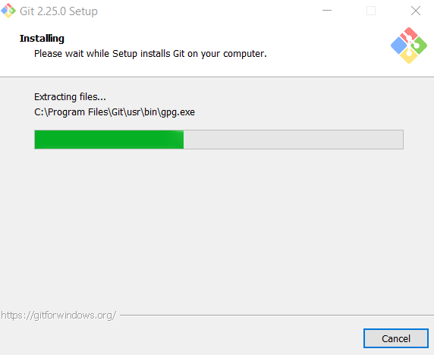Click the yellow diamond of the Git logo

point(409,56)
